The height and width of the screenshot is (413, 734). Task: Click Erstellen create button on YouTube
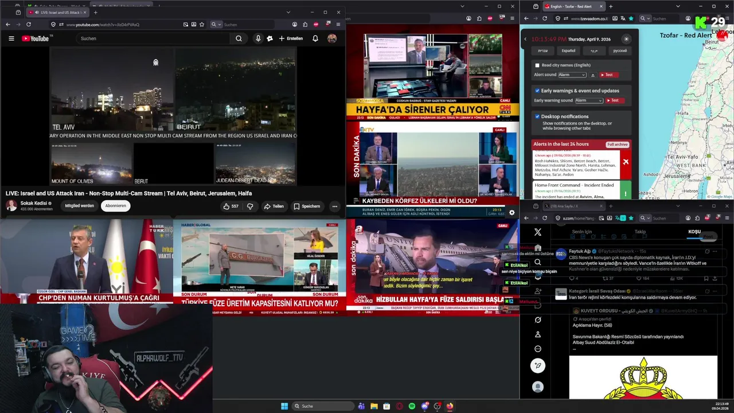pyautogui.click(x=291, y=38)
